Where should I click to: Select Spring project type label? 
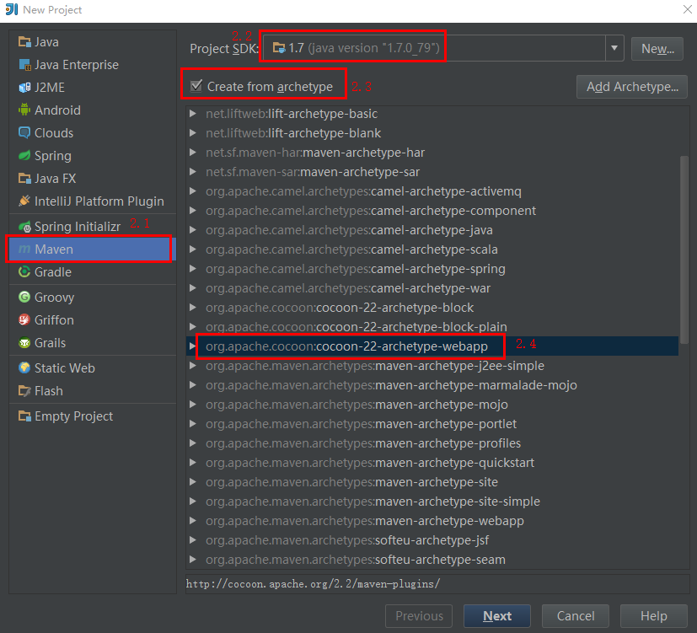point(53,156)
